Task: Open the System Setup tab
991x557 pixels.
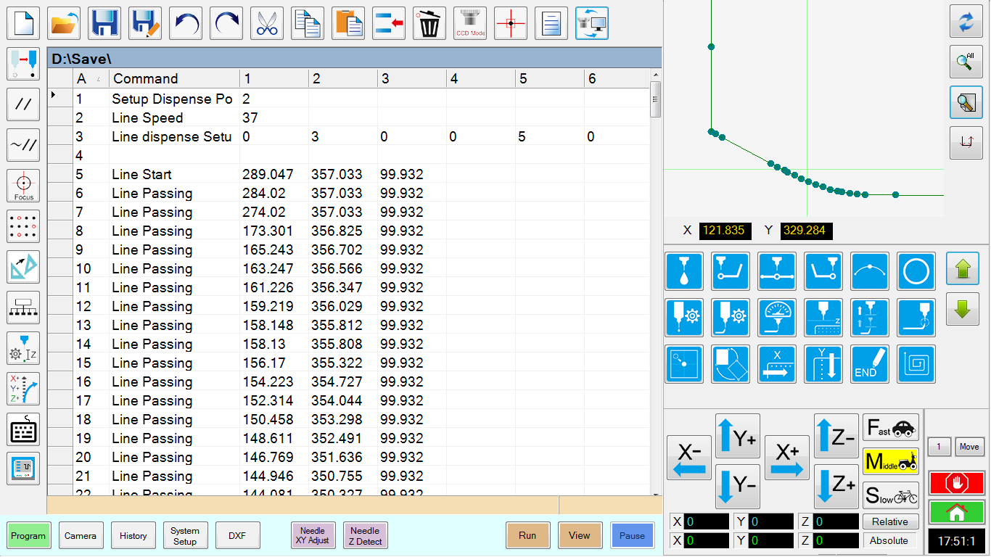Action: [x=185, y=536]
